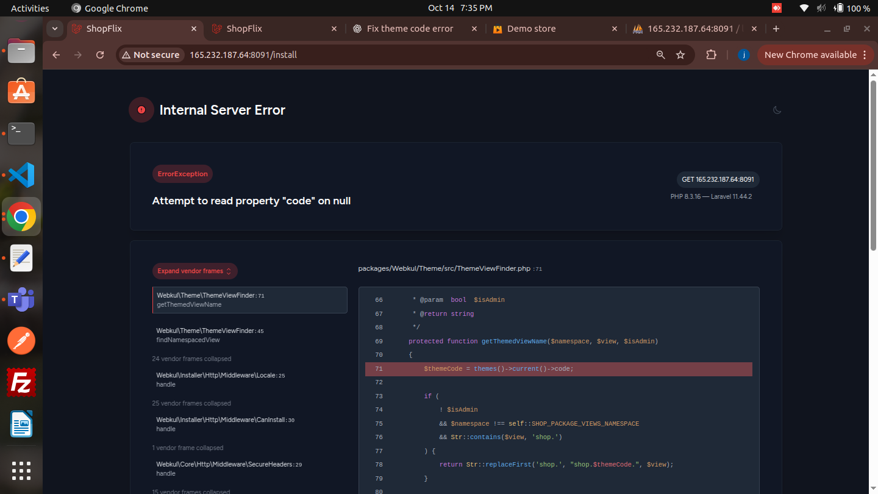Click the page vertical scrollbar
Image resolution: width=878 pixels, height=494 pixels.
(873, 165)
